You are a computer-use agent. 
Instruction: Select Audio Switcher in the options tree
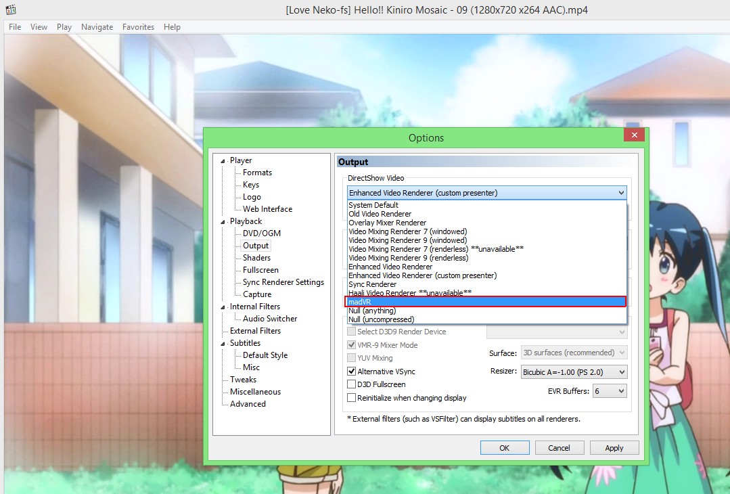[269, 319]
